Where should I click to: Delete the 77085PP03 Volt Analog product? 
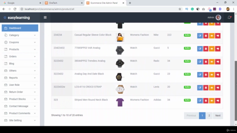206,49
